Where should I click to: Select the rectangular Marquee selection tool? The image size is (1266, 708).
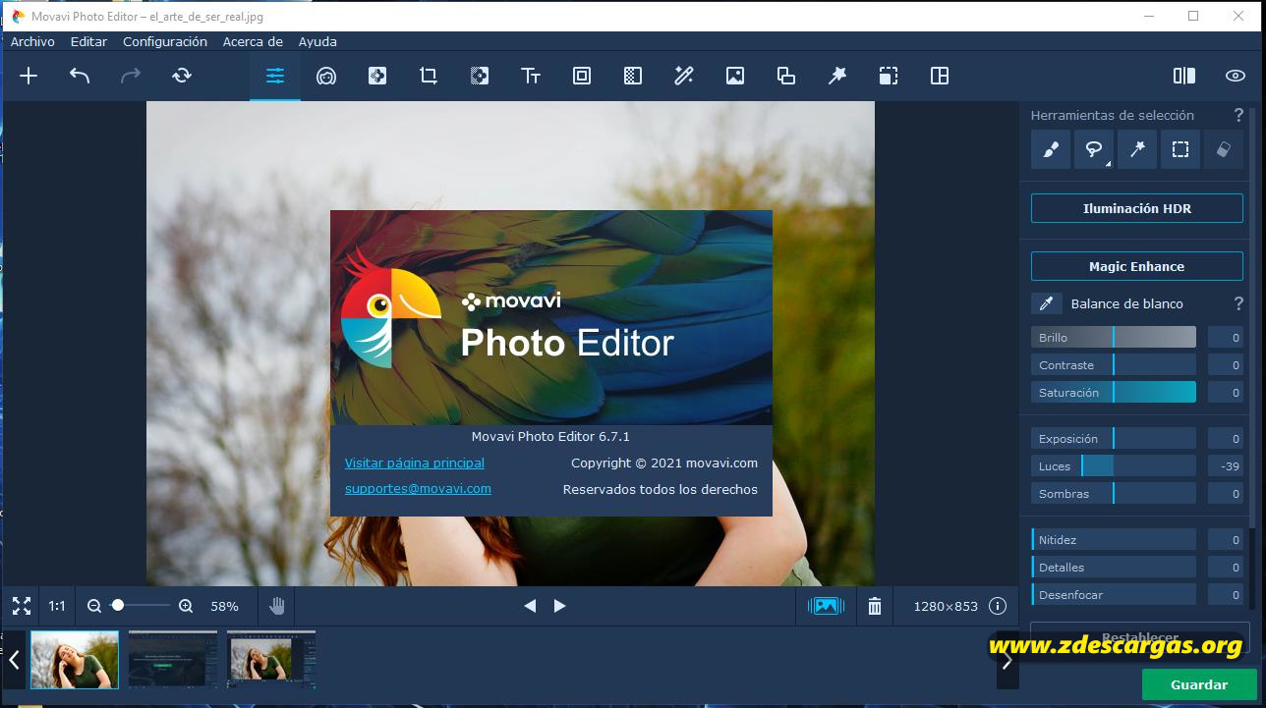pos(1180,149)
